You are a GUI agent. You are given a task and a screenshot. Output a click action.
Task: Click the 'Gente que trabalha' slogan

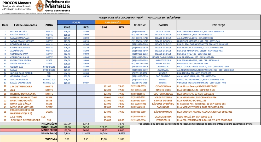pos(58,11)
